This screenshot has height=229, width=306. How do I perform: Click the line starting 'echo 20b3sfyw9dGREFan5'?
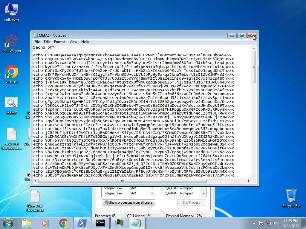click(x=134, y=175)
